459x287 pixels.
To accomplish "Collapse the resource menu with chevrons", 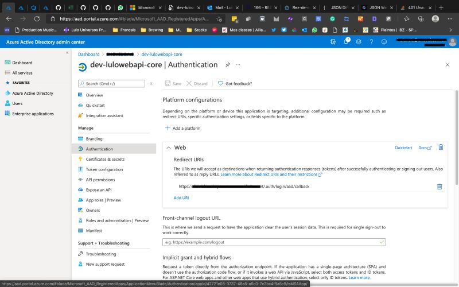I will [151, 83].
